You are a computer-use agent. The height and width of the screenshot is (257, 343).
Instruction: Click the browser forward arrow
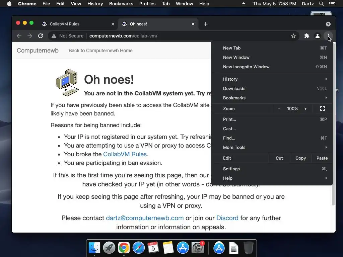[x=30, y=36]
